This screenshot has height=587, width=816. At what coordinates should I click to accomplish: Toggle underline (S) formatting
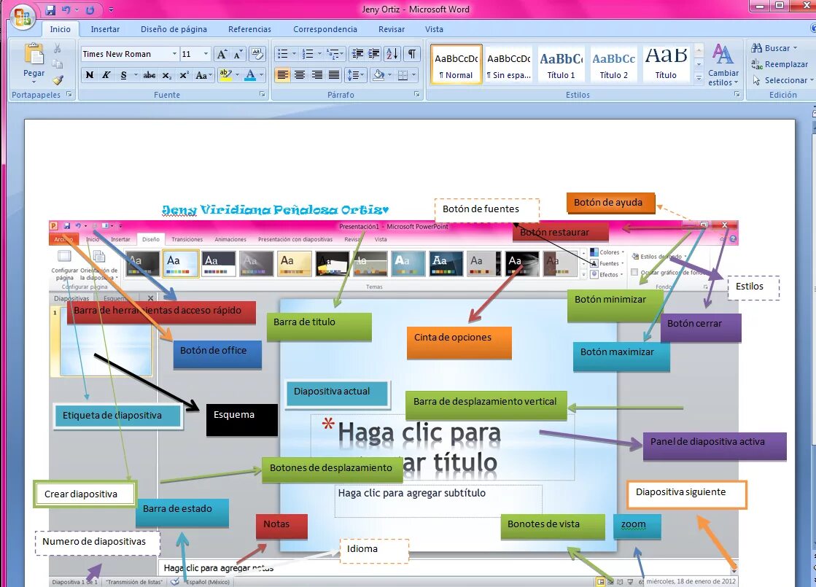(x=123, y=75)
